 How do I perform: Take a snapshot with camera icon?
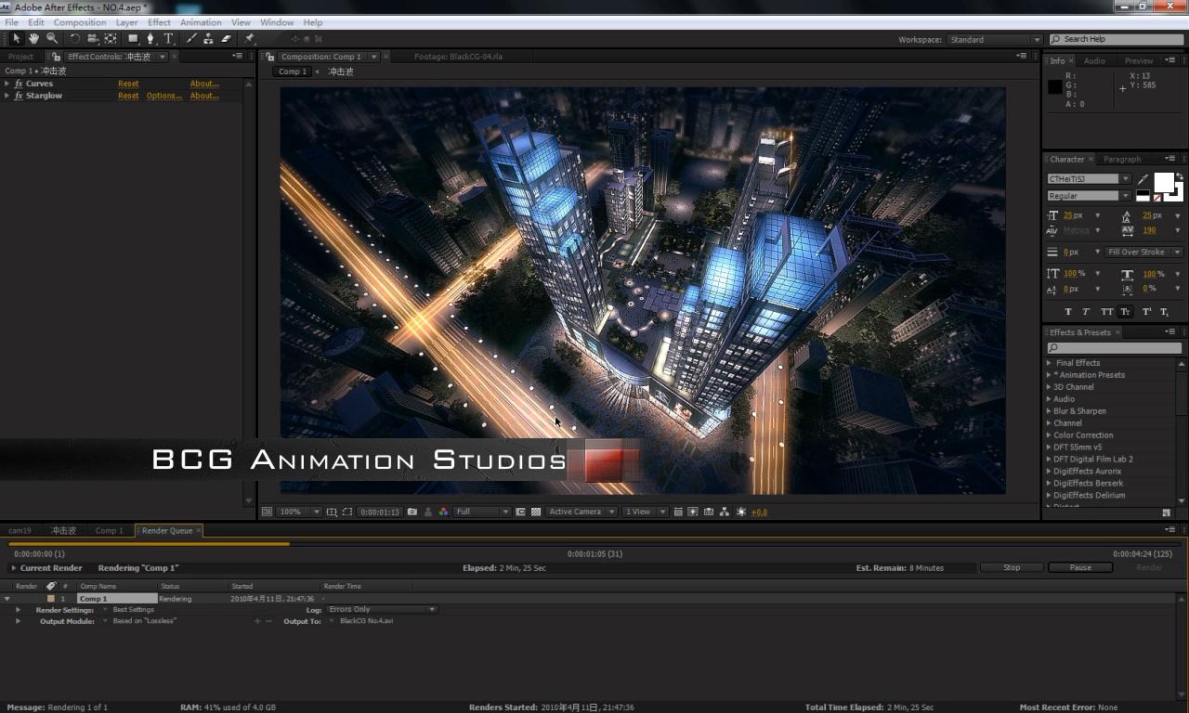412,512
